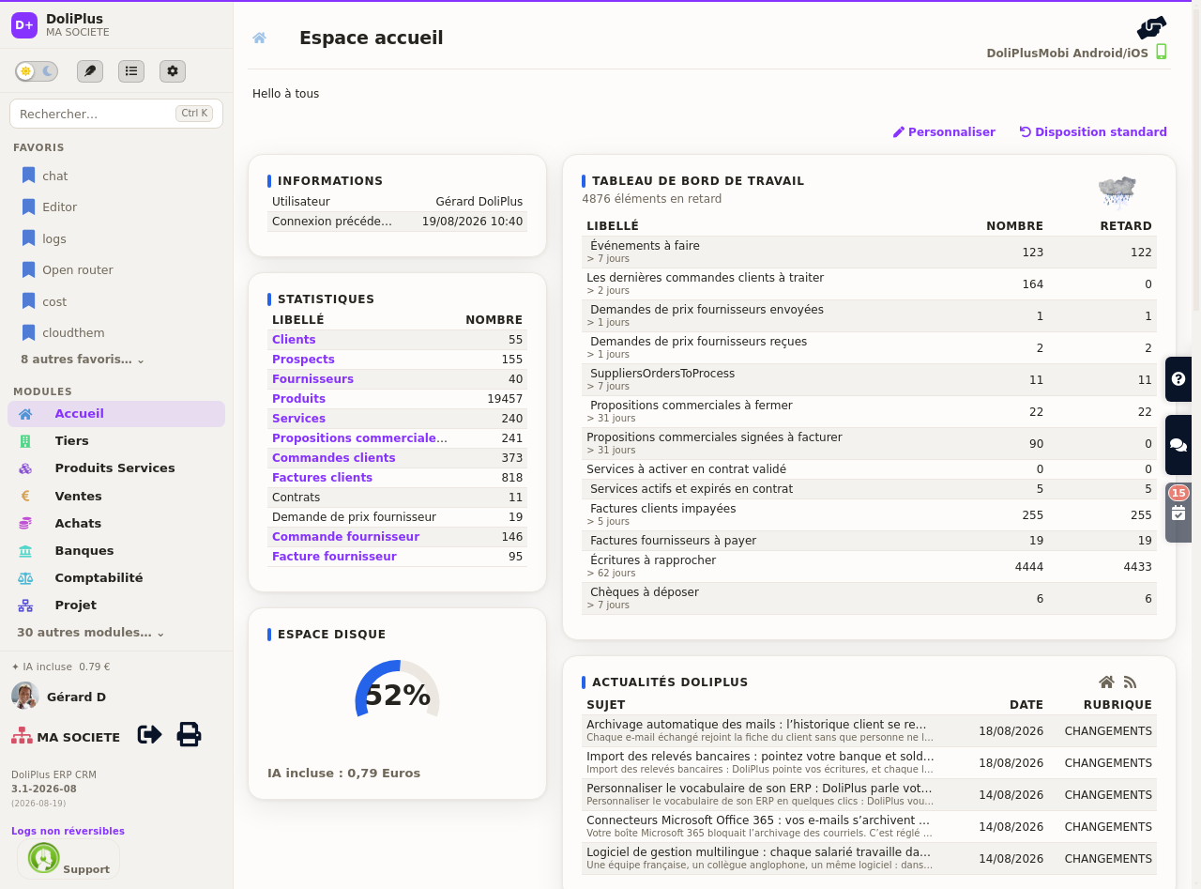Click the Personnaliser button
This screenshot has width=1201, height=889.
[x=944, y=132]
